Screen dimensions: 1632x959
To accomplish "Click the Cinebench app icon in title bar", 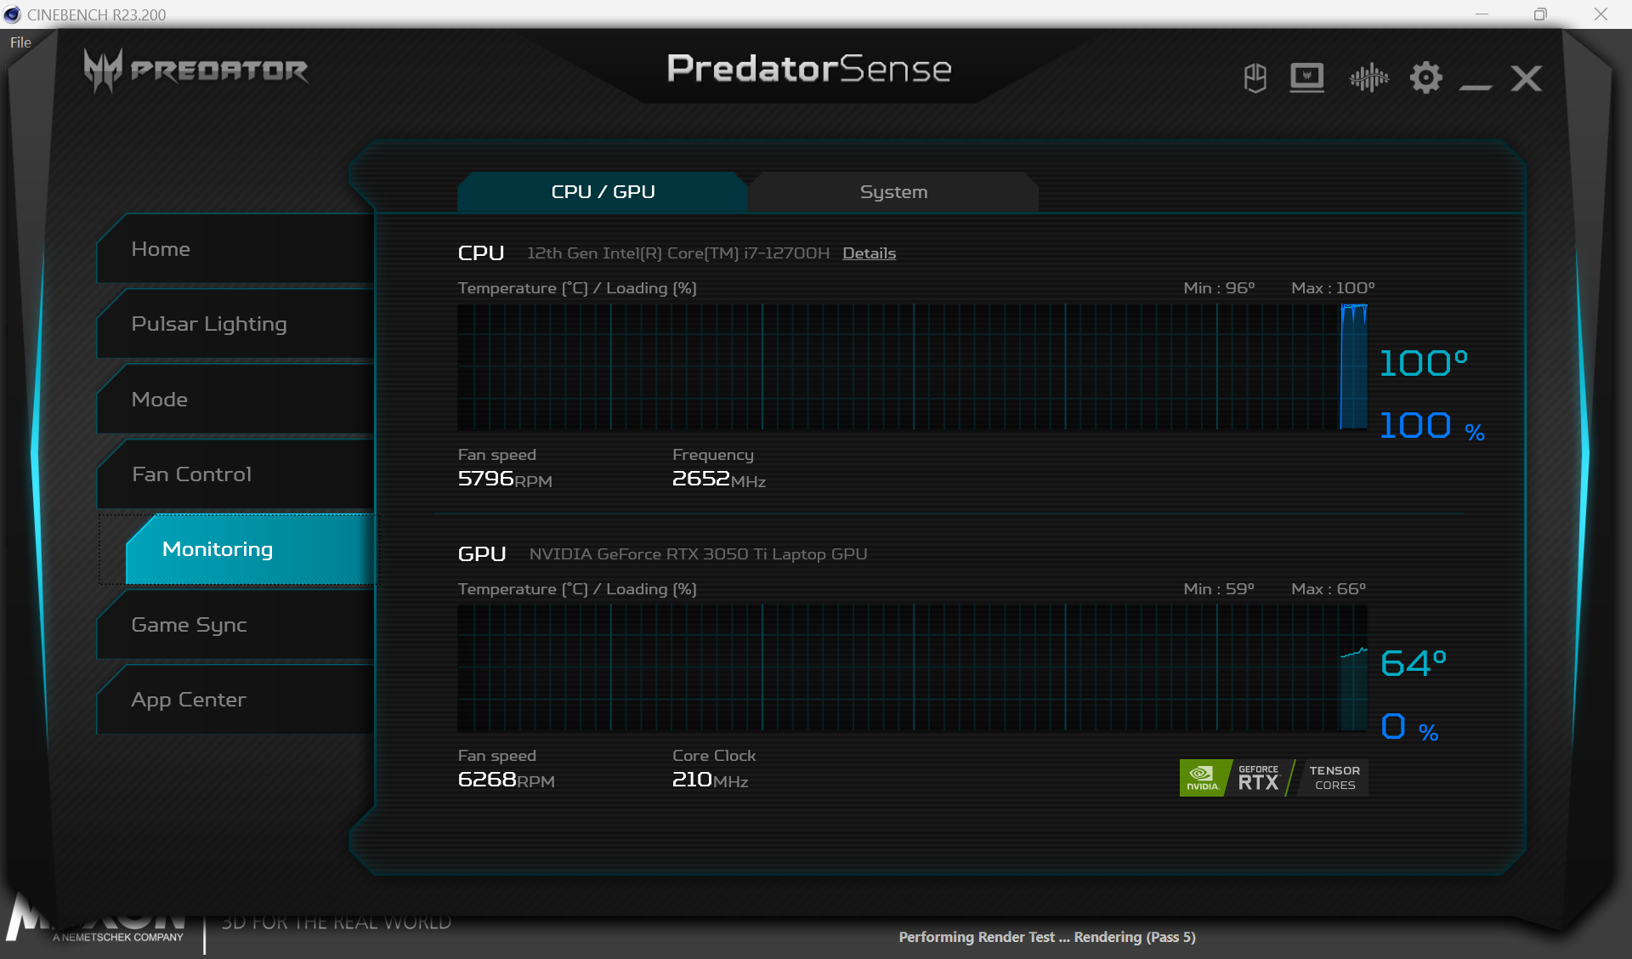I will point(12,14).
